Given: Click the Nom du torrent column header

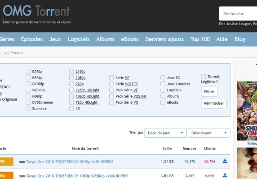Looking at the screenshot, I should (x=85, y=148).
